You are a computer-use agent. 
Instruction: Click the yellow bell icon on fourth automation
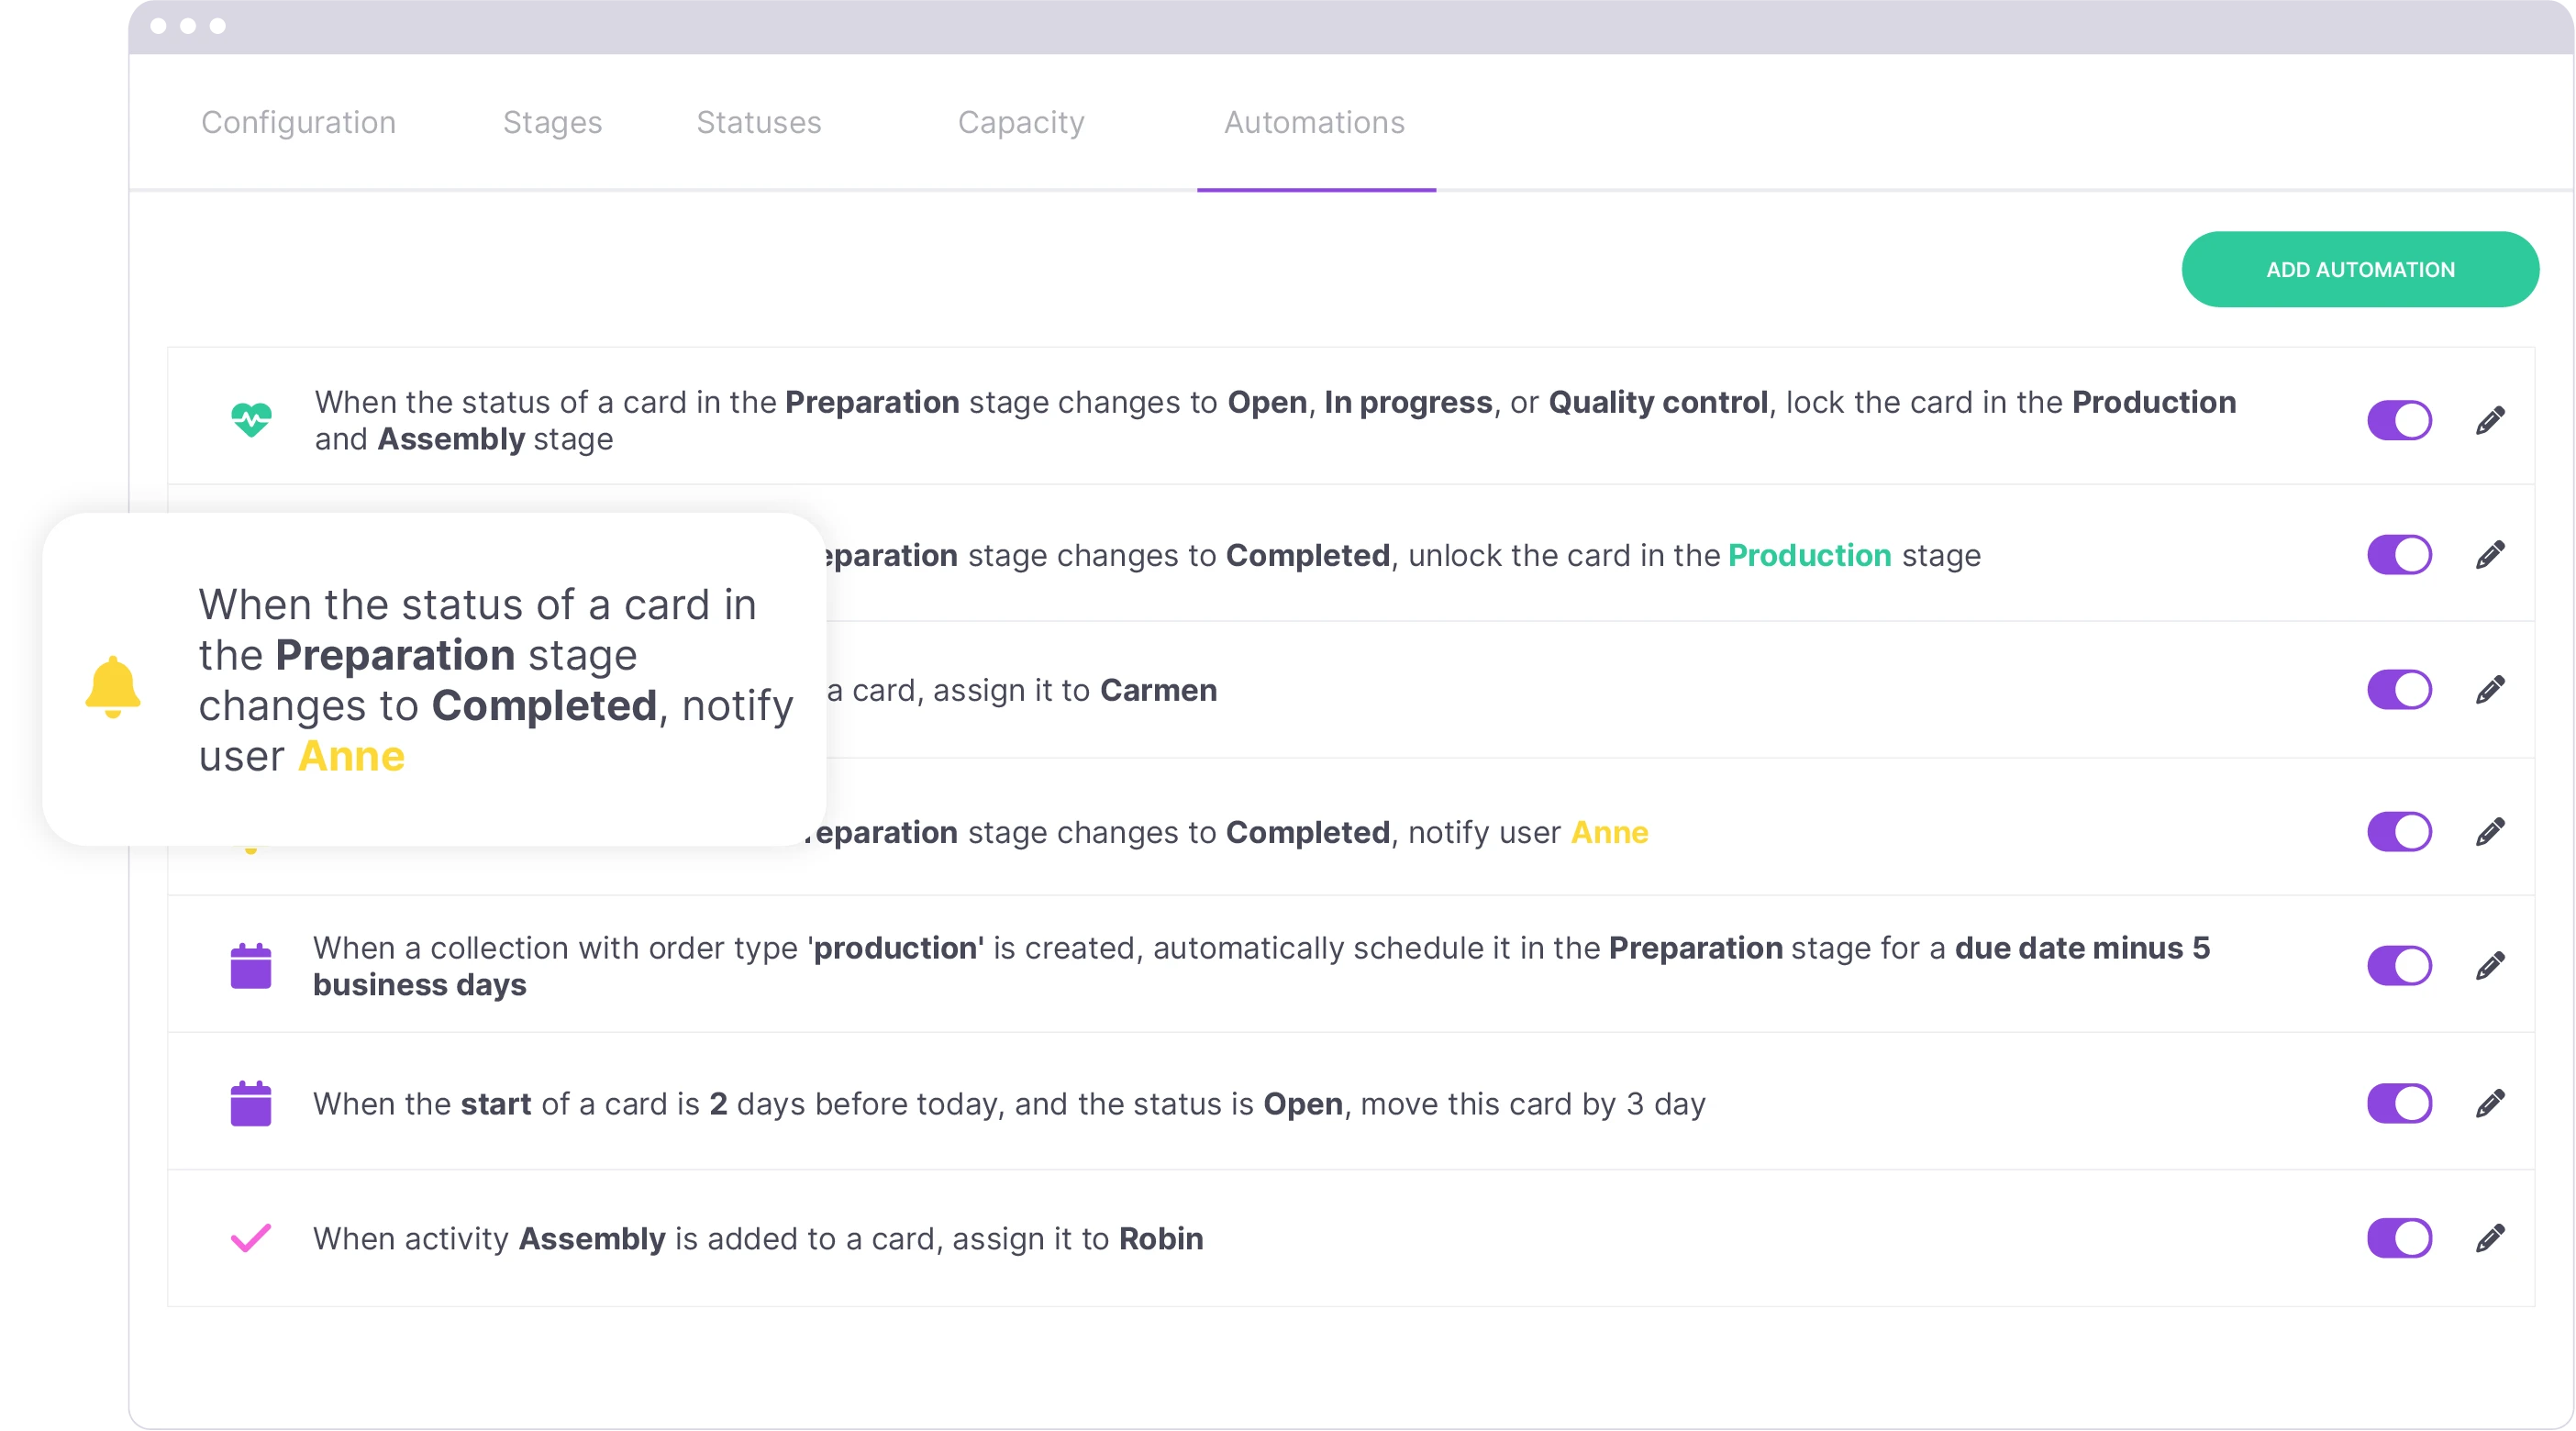[x=252, y=828]
